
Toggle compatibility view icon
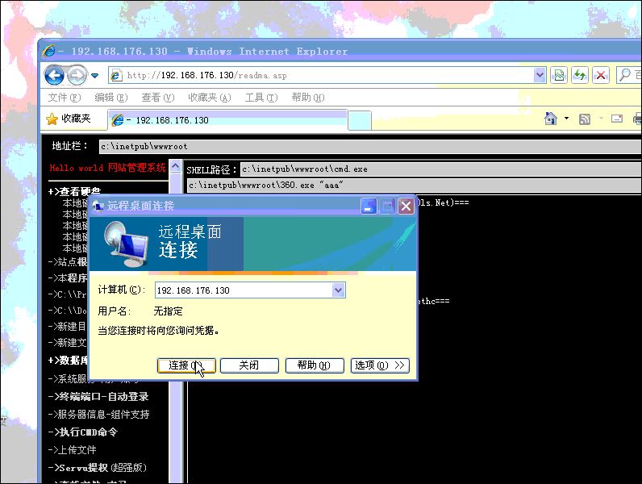[x=559, y=75]
